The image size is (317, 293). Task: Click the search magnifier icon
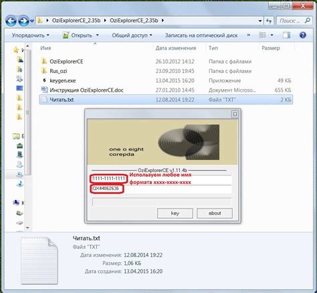(x=308, y=21)
